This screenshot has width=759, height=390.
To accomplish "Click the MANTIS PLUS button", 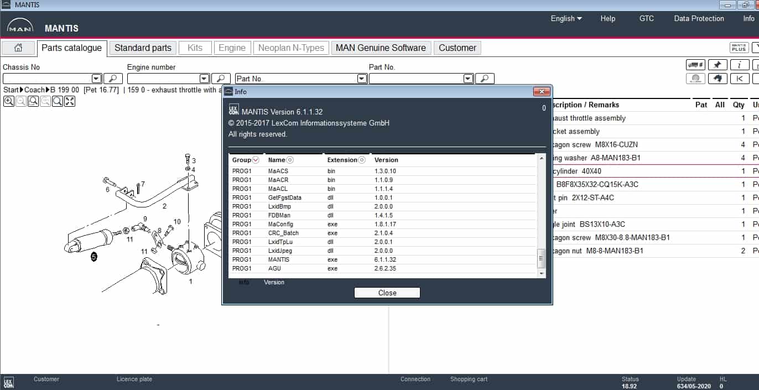I will [x=739, y=48].
